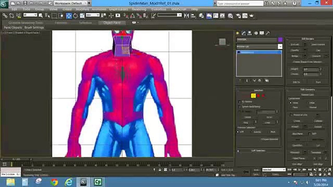
Task: Switch to the Modify command panel tab
Action: point(244,33)
